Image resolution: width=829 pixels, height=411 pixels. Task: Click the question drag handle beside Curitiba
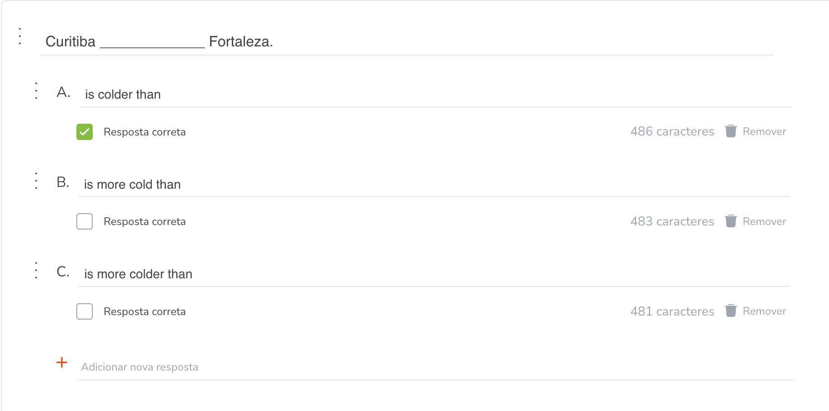[x=20, y=36]
